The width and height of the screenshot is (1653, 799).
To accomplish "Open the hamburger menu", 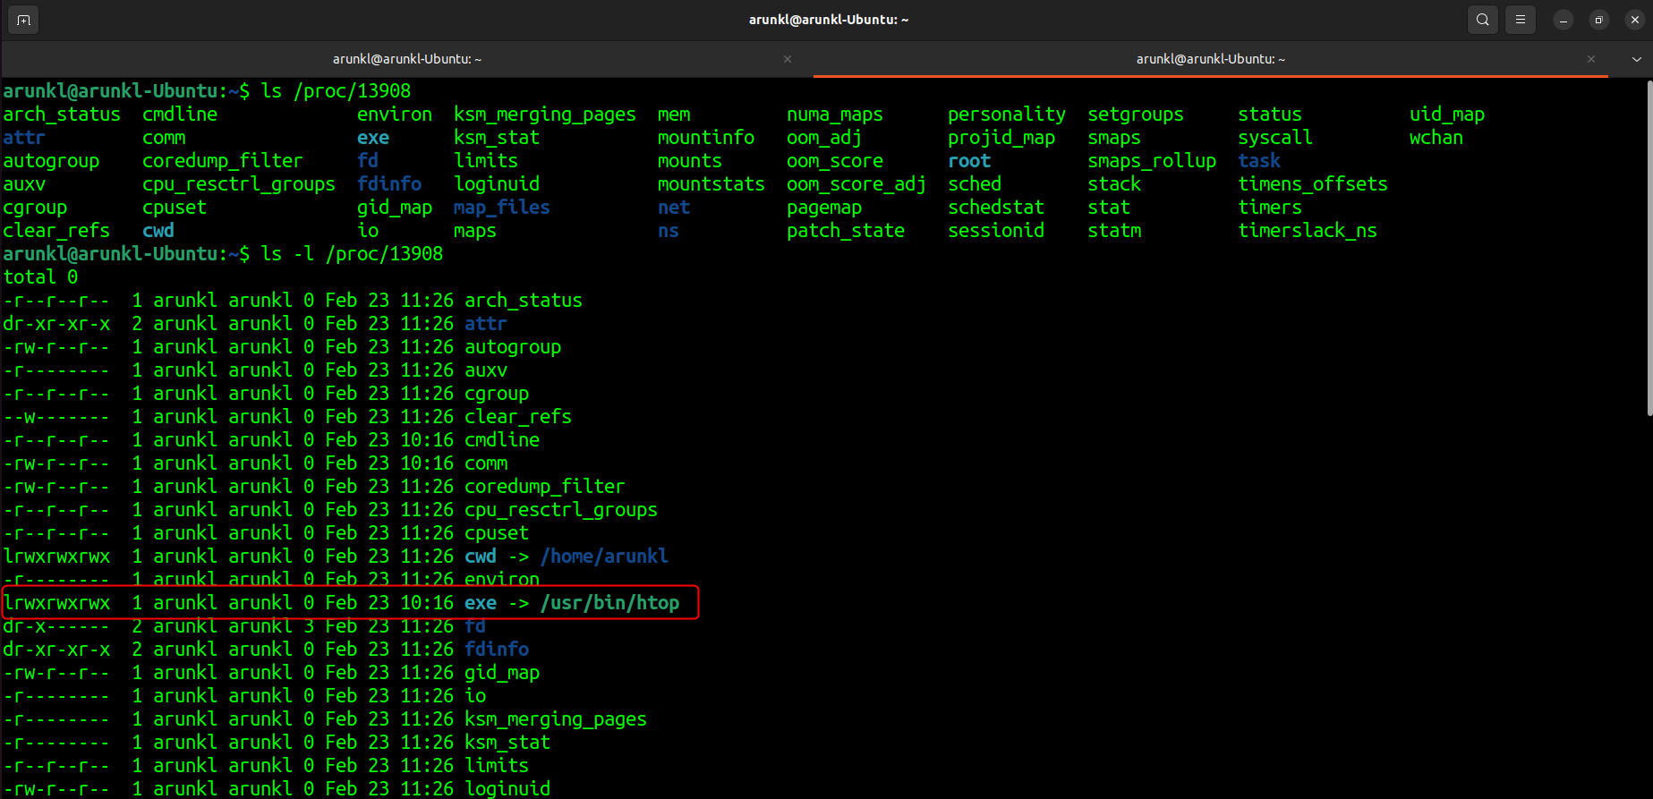I will pos(1521,20).
